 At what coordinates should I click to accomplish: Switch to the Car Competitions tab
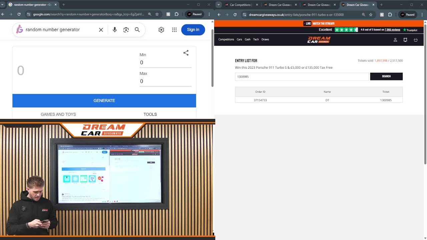point(241,5)
